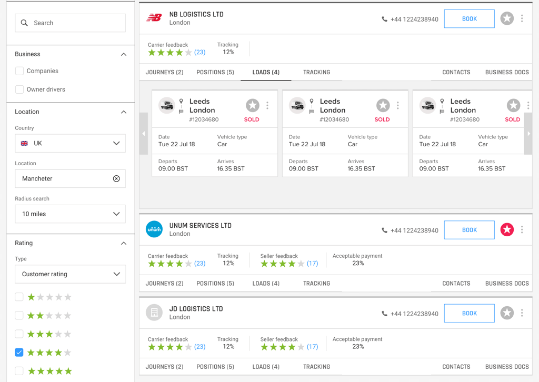539x382 pixels.
Task: Click the Mancheter location input field
Action: (70, 178)
